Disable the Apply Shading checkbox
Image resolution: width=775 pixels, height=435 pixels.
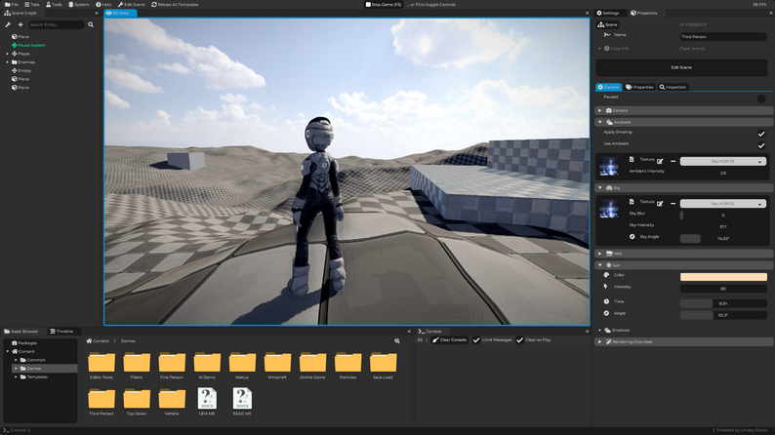(x=761, y=133)
